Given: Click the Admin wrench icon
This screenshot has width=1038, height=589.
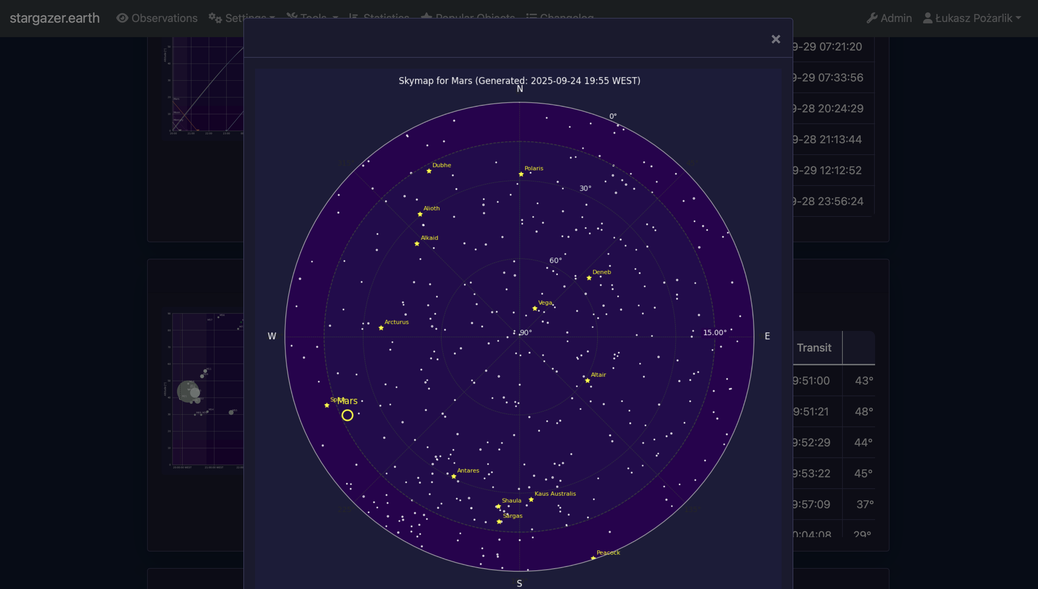Looking at the screenshot, I should [x=872, y=18].
